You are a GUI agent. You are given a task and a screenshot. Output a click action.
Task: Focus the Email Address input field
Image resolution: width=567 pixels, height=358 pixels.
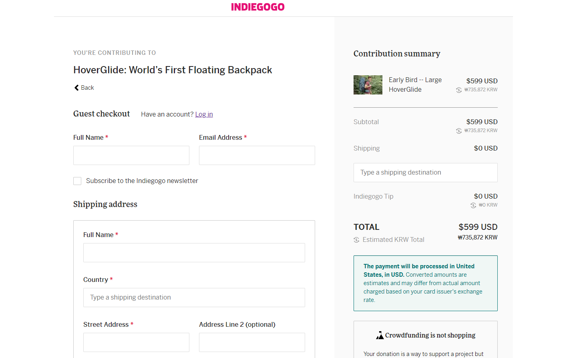click(257, 155)
